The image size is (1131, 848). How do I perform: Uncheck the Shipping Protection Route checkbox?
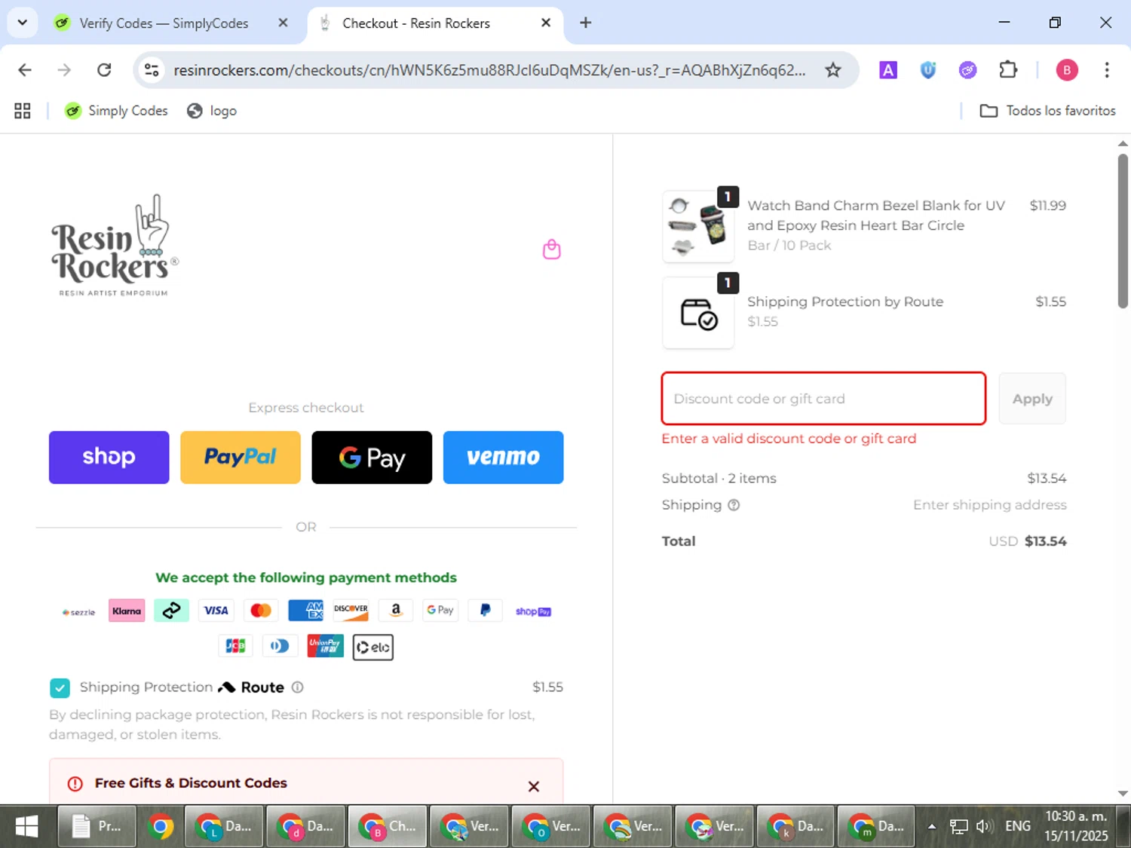[x=60, y=687]
